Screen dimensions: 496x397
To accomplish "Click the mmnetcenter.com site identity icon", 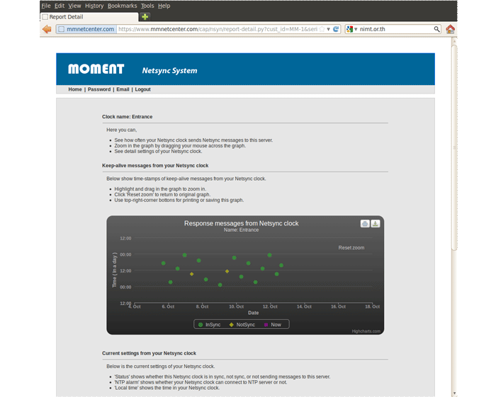I will coord(62,29).
